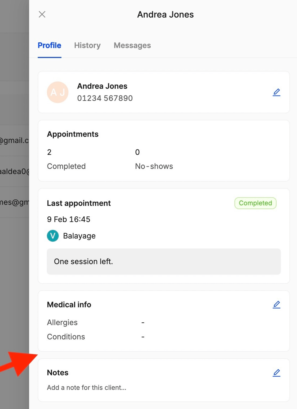Click the teal V staff avatar

(53, 236)
